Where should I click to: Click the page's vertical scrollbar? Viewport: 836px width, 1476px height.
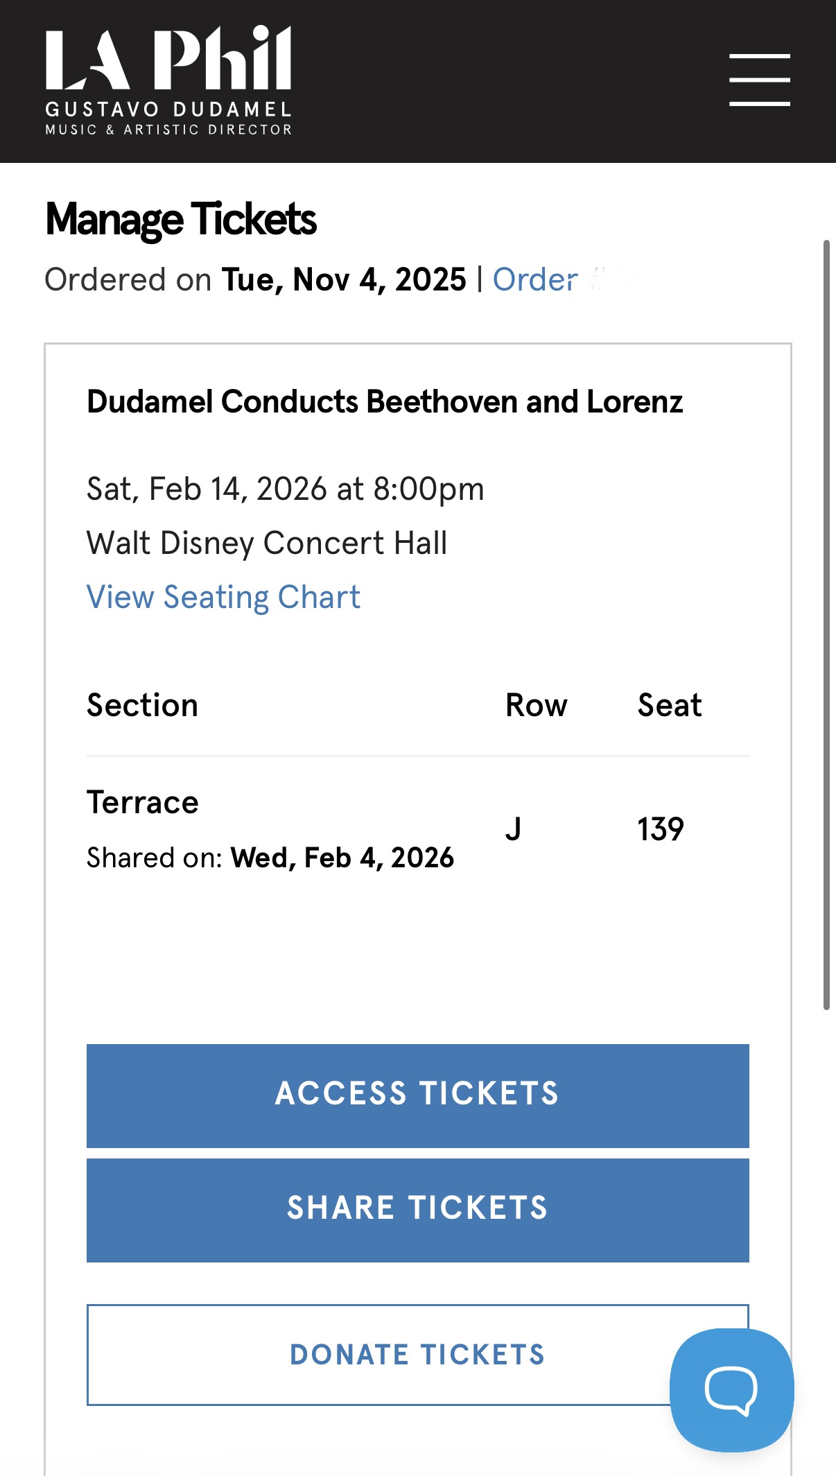pos(826,624)
